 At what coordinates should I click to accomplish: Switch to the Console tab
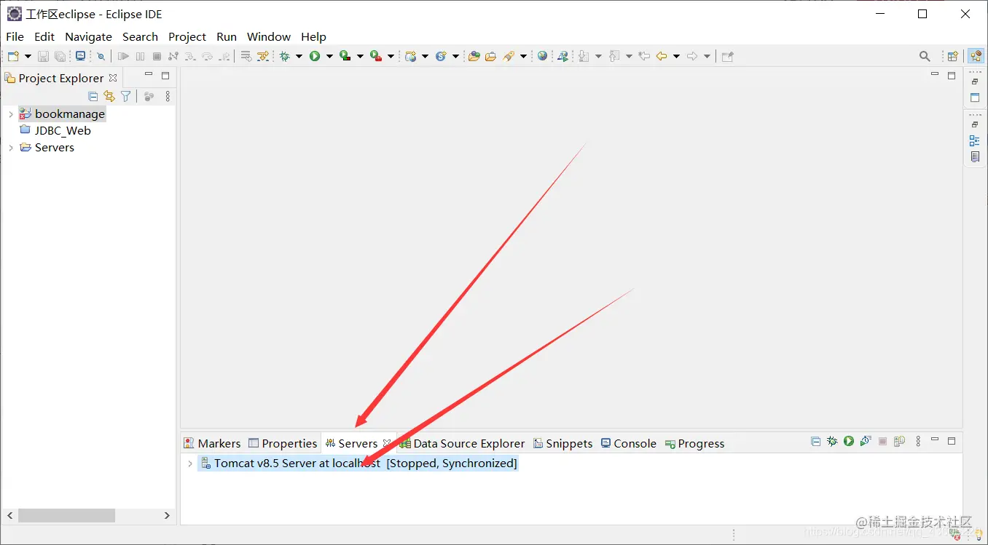[629, 443]
